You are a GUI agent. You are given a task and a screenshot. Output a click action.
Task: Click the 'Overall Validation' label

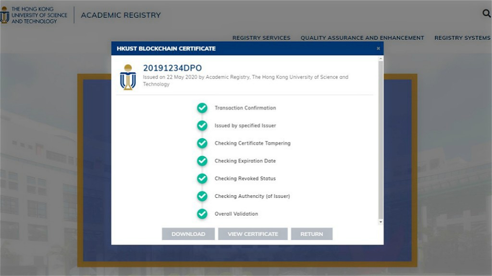click(x=236, y=214)
